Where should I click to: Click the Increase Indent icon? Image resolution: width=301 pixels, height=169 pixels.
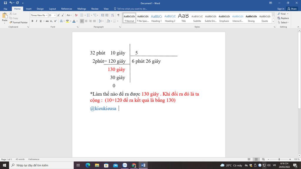pyautogui.click(x=107, y=15)
